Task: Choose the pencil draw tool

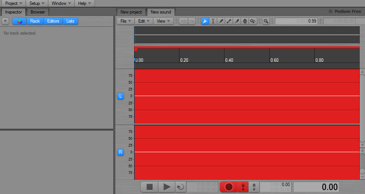Action: tap(221, 21)
